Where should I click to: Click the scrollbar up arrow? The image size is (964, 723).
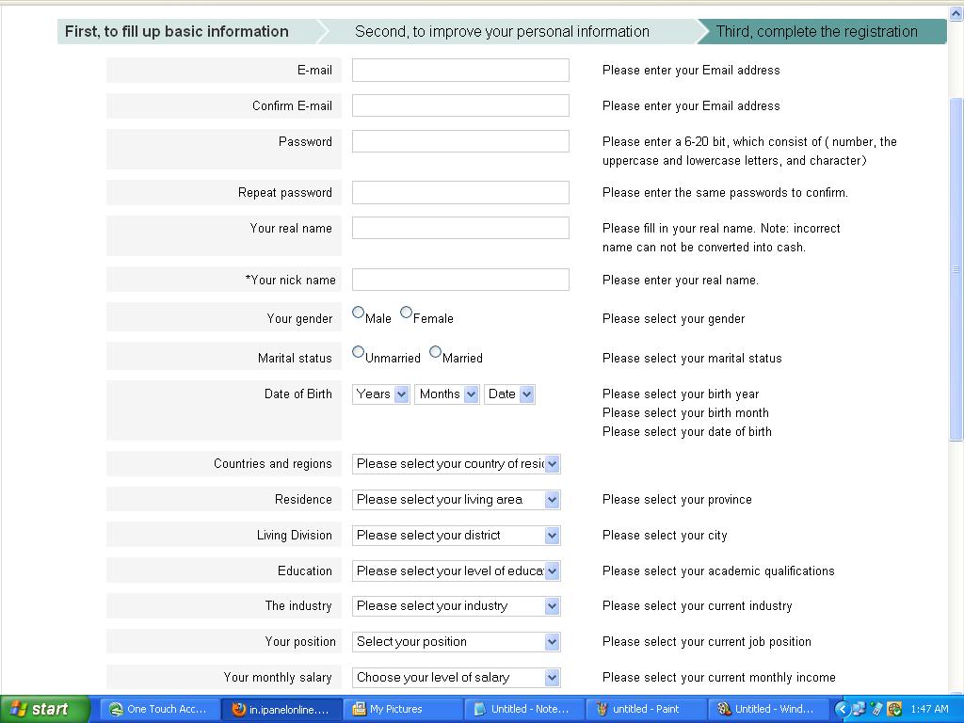coord(956,12)
